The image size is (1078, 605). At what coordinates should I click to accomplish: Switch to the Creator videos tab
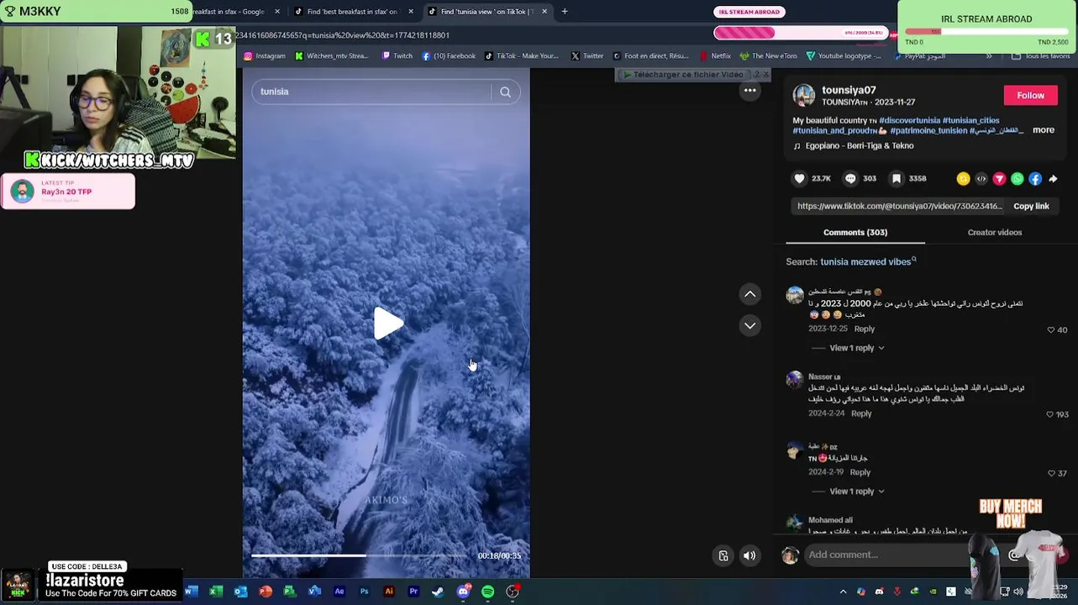click(995, 232)
